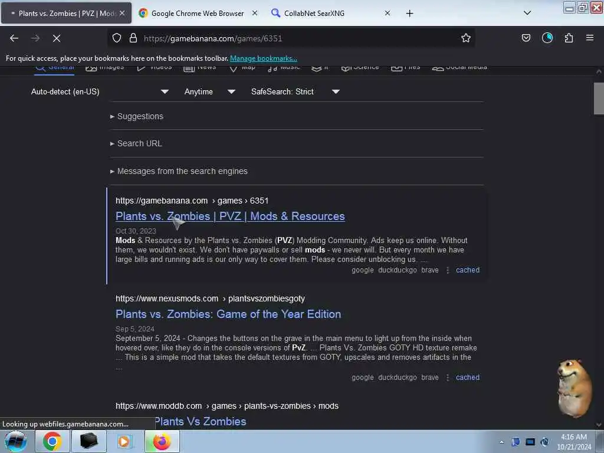The width and height of the screenshot is (604, 453).
Task: Click the Sep 5, 2024 result date
Action: click(135, 329)
